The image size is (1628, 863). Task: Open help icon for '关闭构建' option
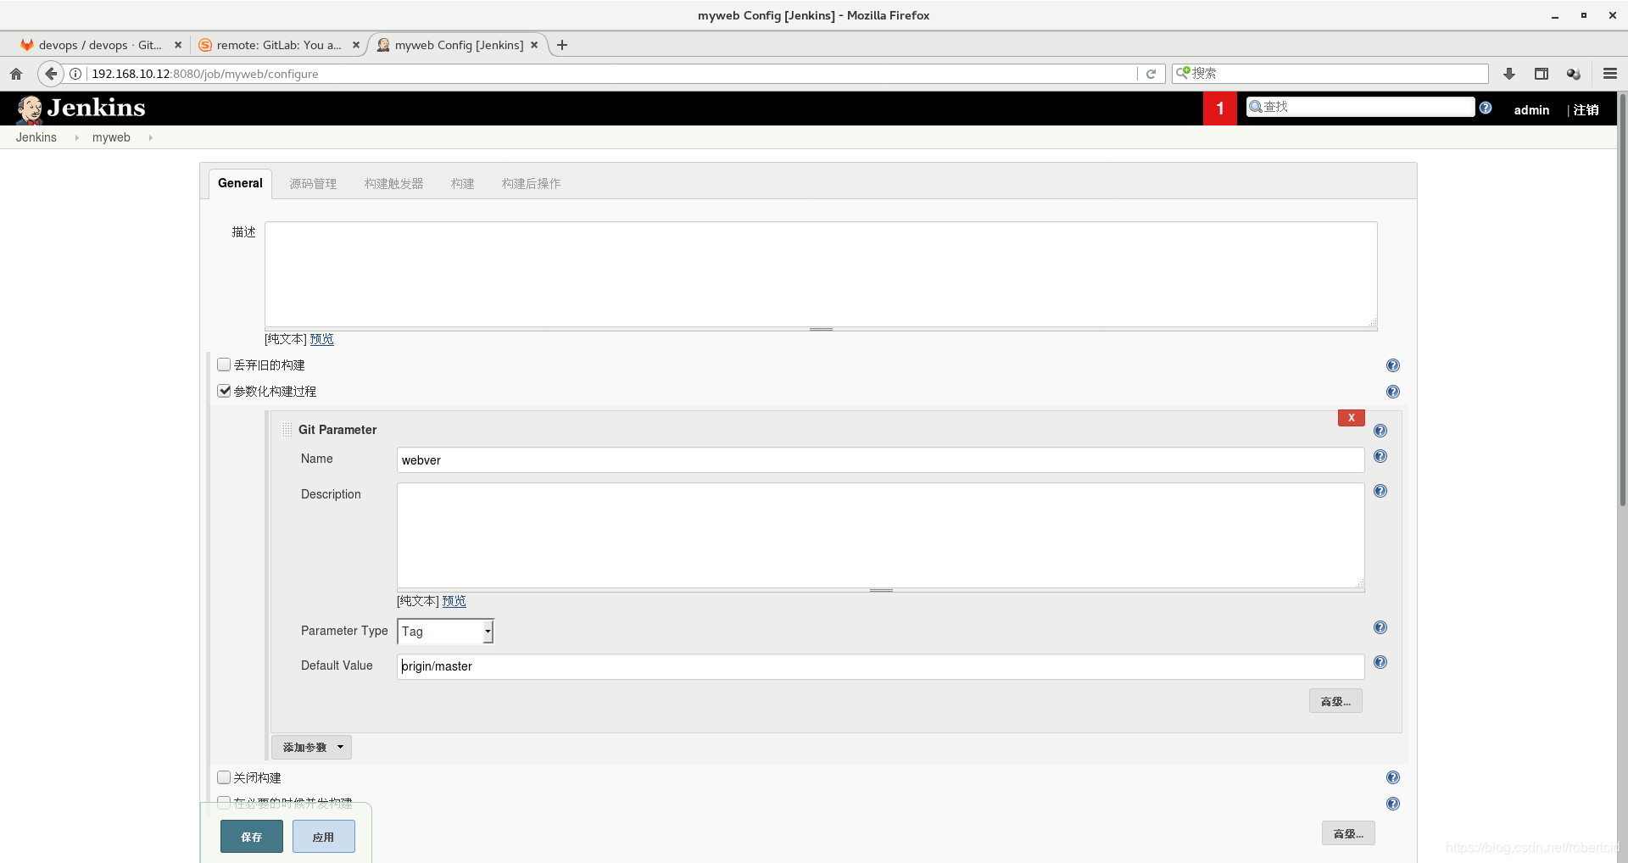(1393, 777)
